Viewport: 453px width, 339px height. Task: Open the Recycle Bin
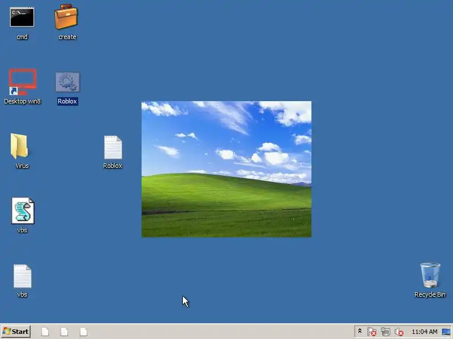[x=430, y=275]
